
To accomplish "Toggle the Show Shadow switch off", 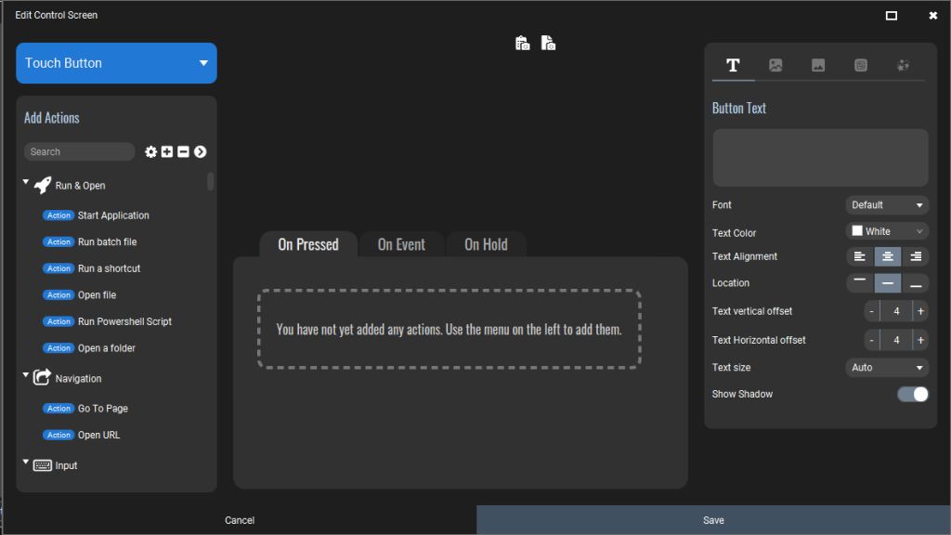I will (912, 394).
